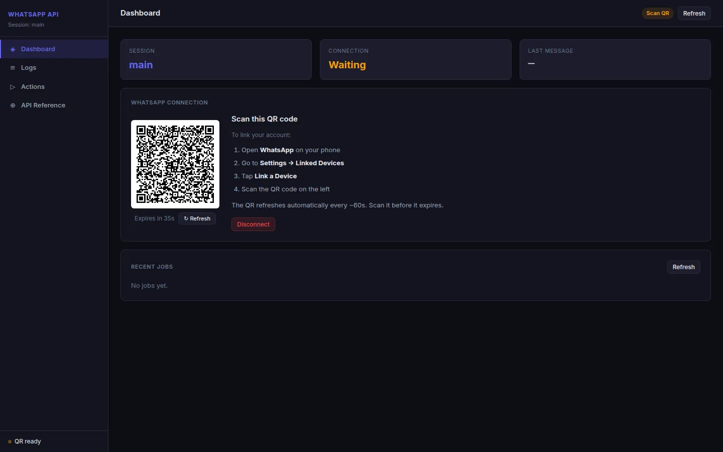Click the QR code image
Screen dimensions: 723x452
pos(175,164)
